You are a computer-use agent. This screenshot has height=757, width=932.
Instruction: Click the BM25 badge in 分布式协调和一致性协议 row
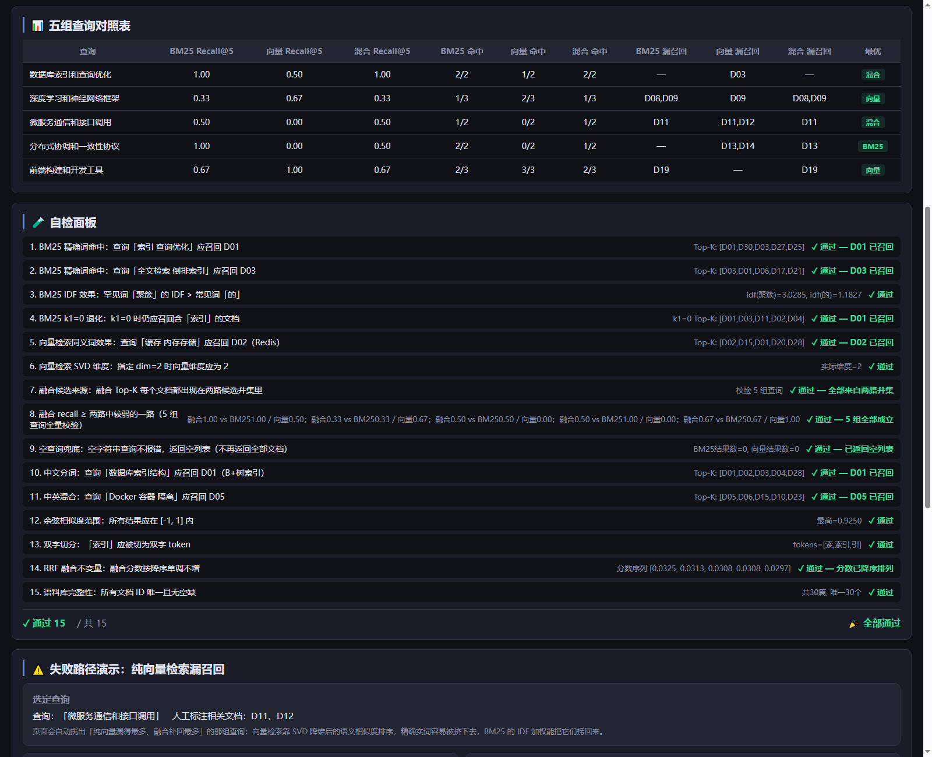[x=873, y=146]
